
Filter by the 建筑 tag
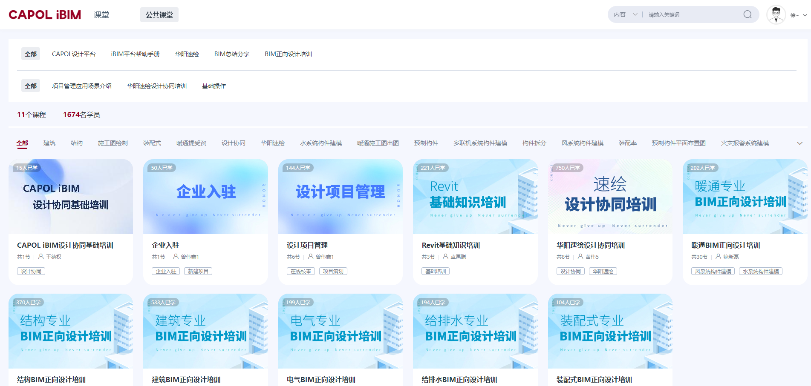click(x=49, y=143)
